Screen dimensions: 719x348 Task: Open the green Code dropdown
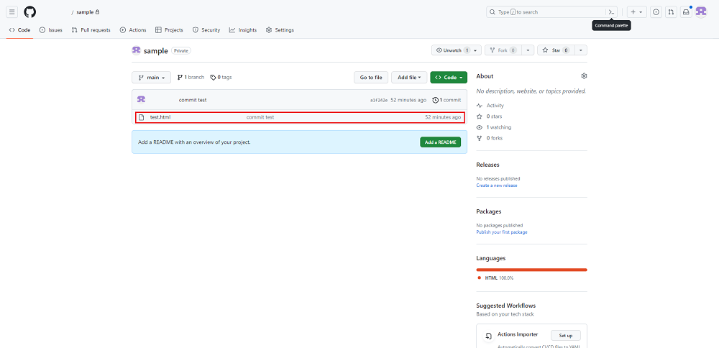pyautogui.click(x=449, y=77)
